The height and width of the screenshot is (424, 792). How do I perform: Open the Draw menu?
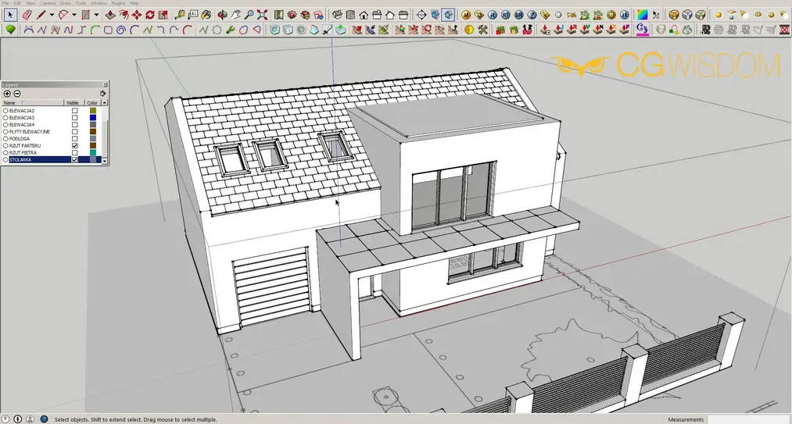[x=66, y=4]
